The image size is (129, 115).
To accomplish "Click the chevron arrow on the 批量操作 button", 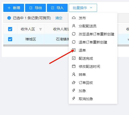I will click(91, 8).
